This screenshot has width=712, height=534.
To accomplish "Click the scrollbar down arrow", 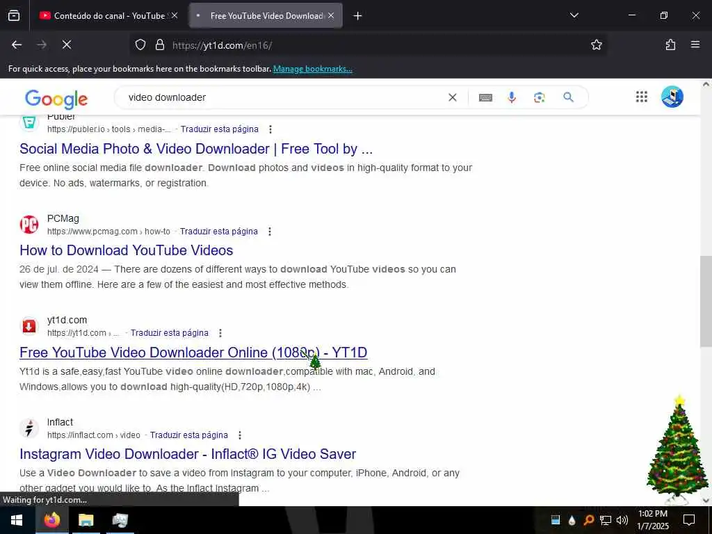I will 706,501.
